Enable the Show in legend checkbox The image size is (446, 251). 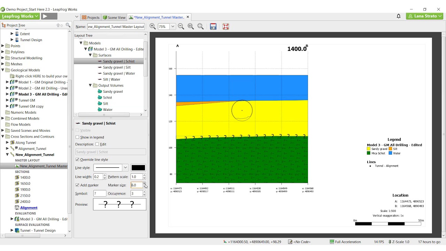point(77,137)
